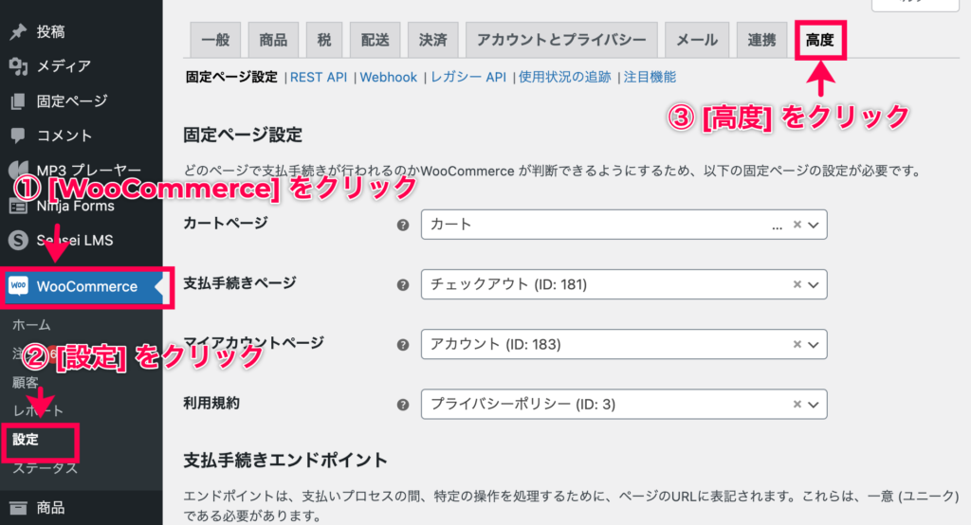Open the アカウントとプライバシー tab
Screen dimensions: 971x525
561,40
